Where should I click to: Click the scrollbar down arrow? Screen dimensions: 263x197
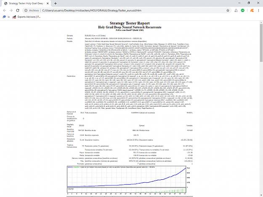click(x=261, y=195)
